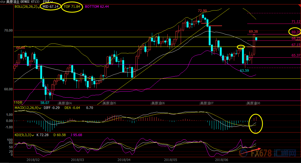Click the K 72.28 KDJ value
The height and width of the screenshot is (163, 301).
pos(42,135)
